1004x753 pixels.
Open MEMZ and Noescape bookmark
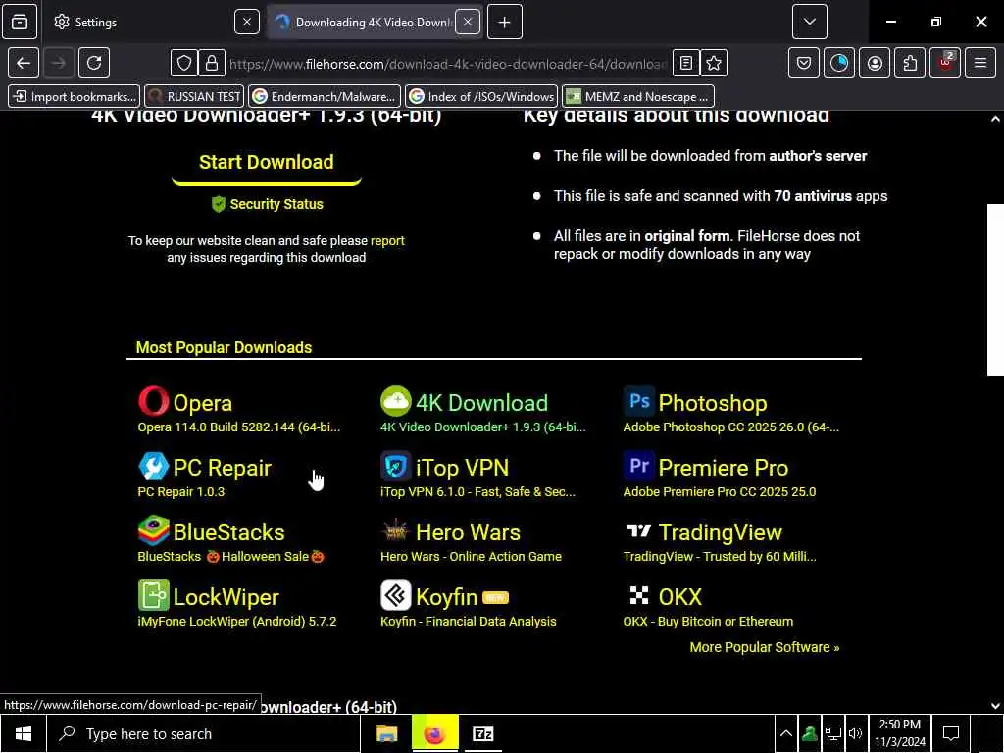[637, 97]
